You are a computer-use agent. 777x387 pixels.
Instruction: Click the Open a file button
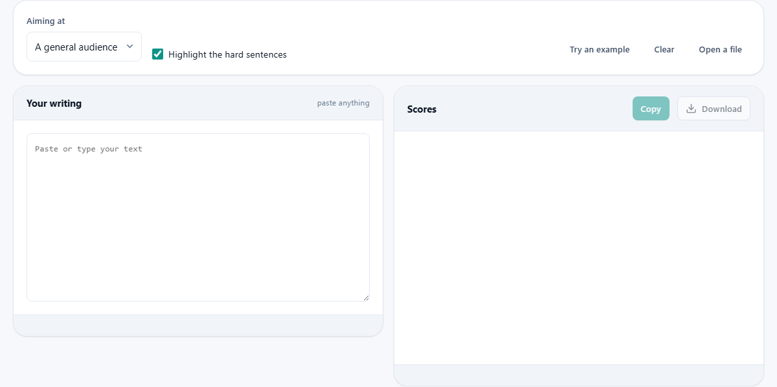click(x=720, y=49)
